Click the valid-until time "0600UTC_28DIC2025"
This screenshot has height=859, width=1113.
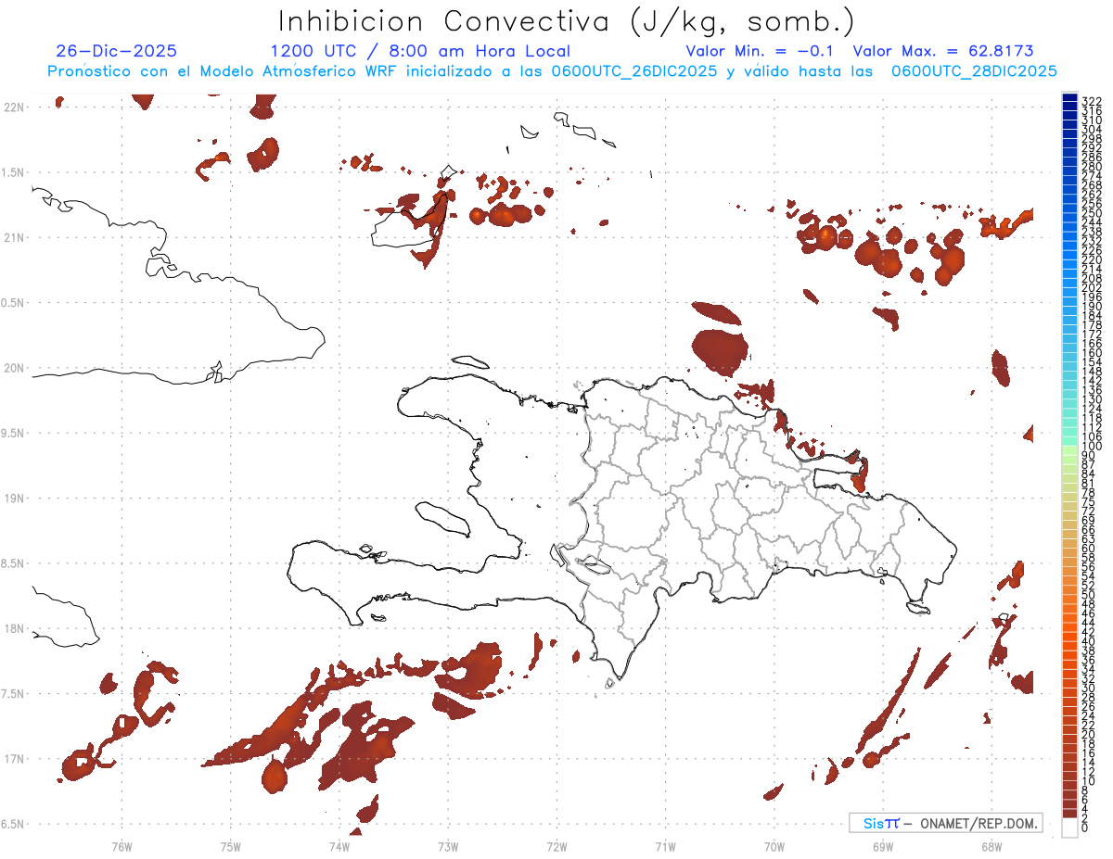[x=974, y=71]
